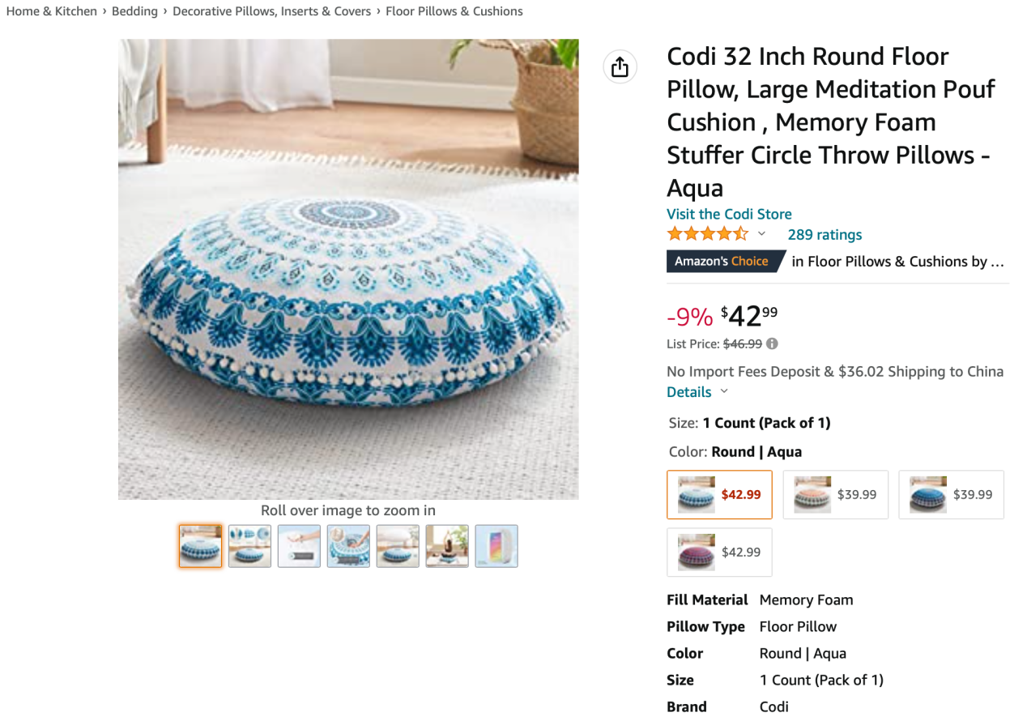Click the List Price info icon
1027x721 pixels.
pos(772,343)
